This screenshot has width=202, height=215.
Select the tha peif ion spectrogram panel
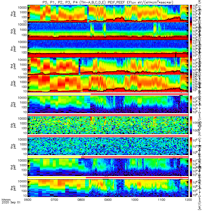coord(108,104)
